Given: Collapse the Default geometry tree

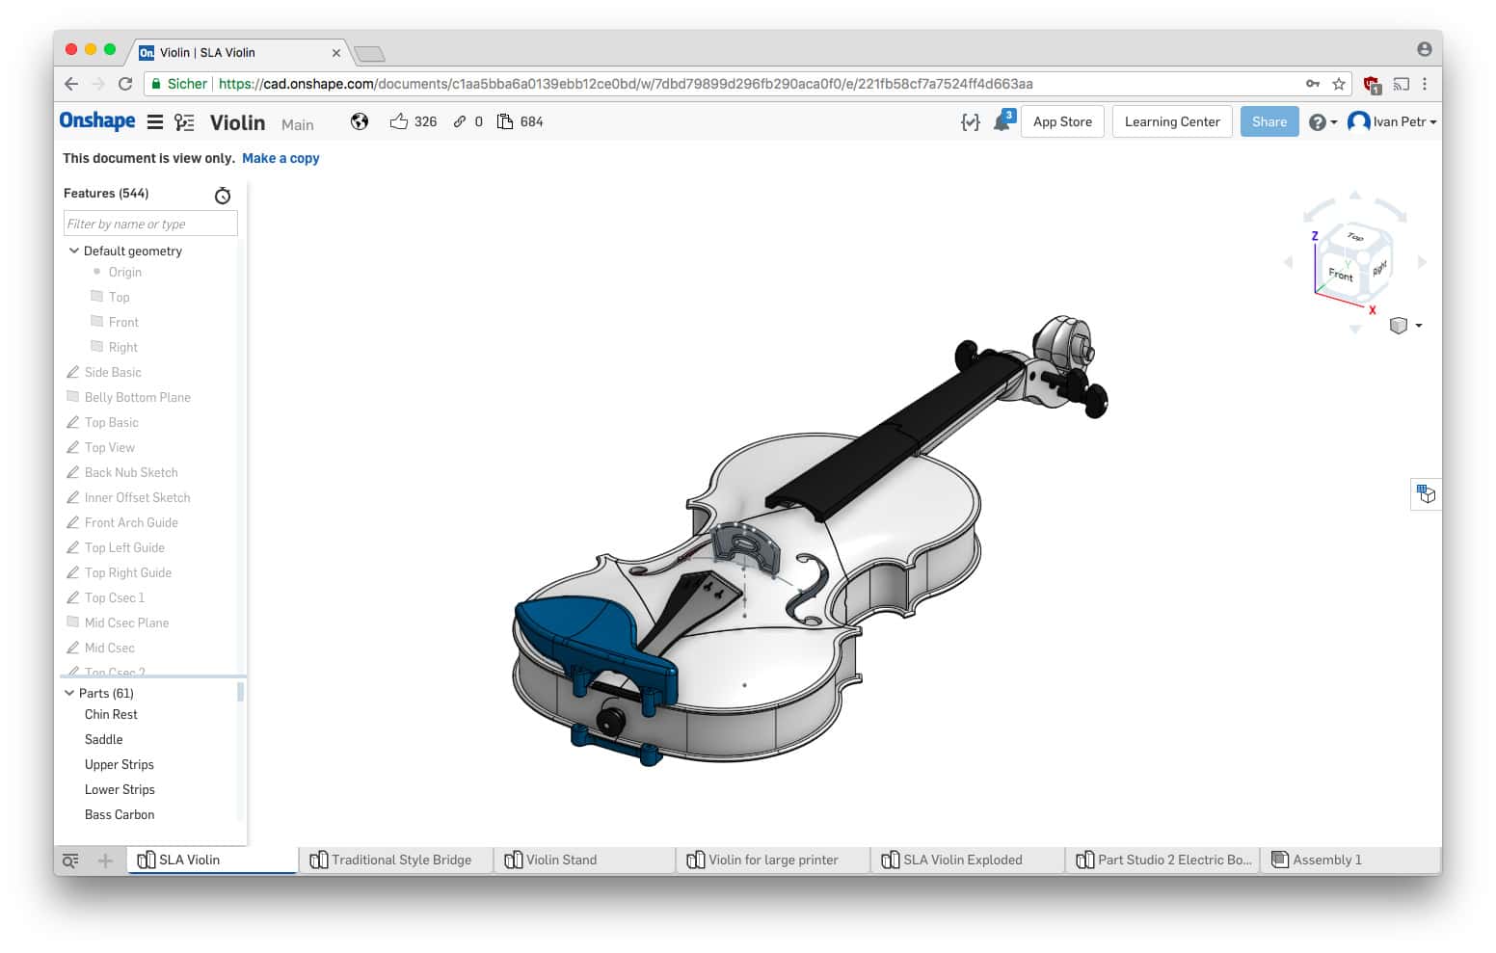Looking at the screenshot, I should (74, 251).
